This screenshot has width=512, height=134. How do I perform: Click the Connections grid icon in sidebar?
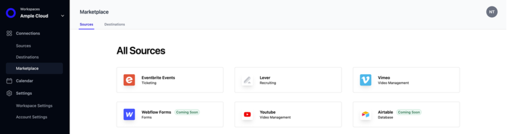point(9,33)
